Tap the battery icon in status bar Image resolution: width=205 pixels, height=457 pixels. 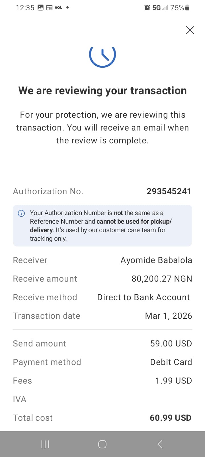coord(187,8)
